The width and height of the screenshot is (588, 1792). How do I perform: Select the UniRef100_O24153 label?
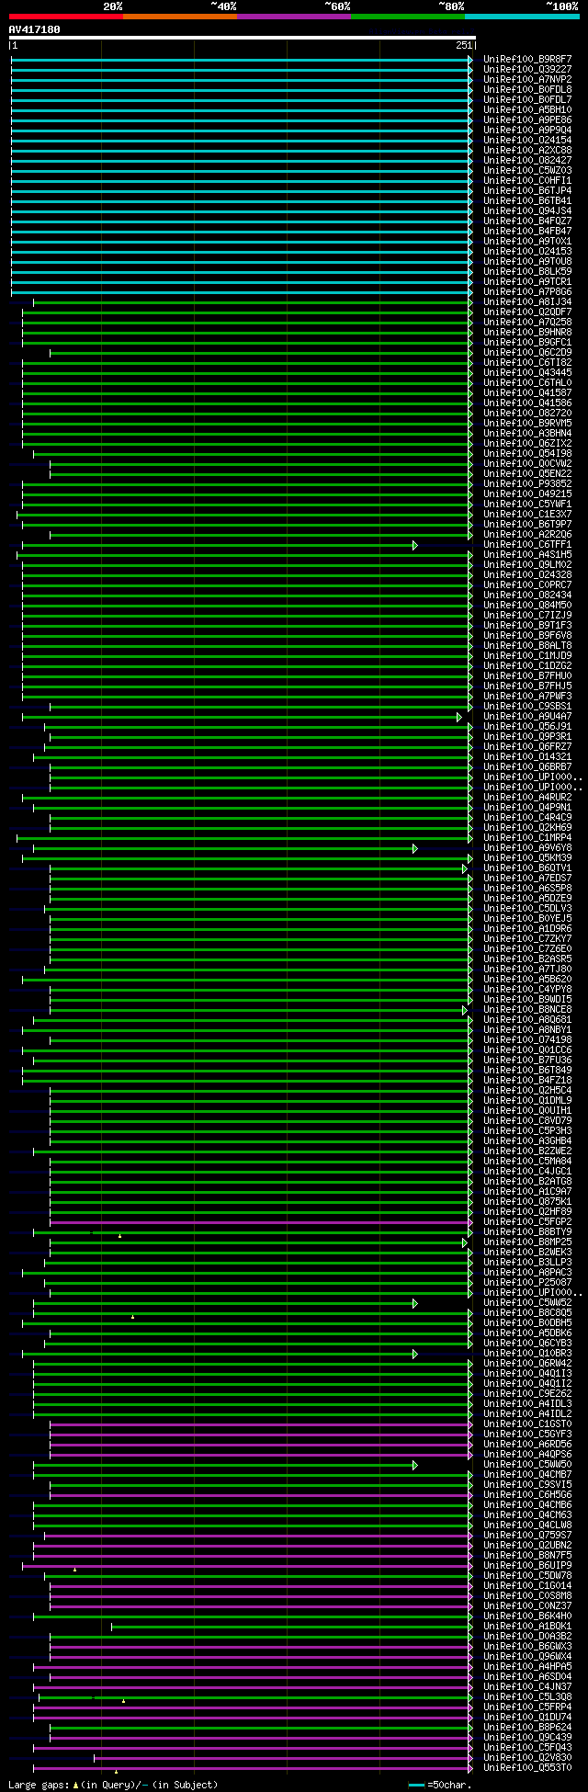tap(527, 251)
